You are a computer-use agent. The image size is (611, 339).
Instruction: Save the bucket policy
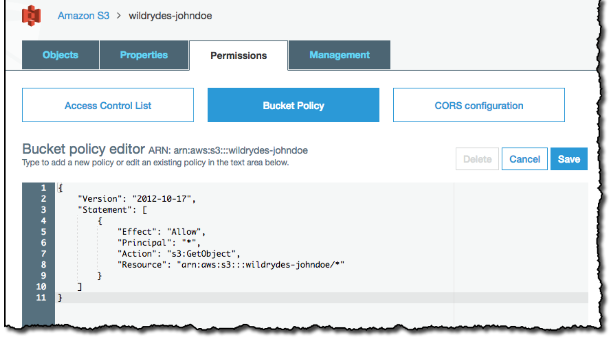click(x=569, y=159)
